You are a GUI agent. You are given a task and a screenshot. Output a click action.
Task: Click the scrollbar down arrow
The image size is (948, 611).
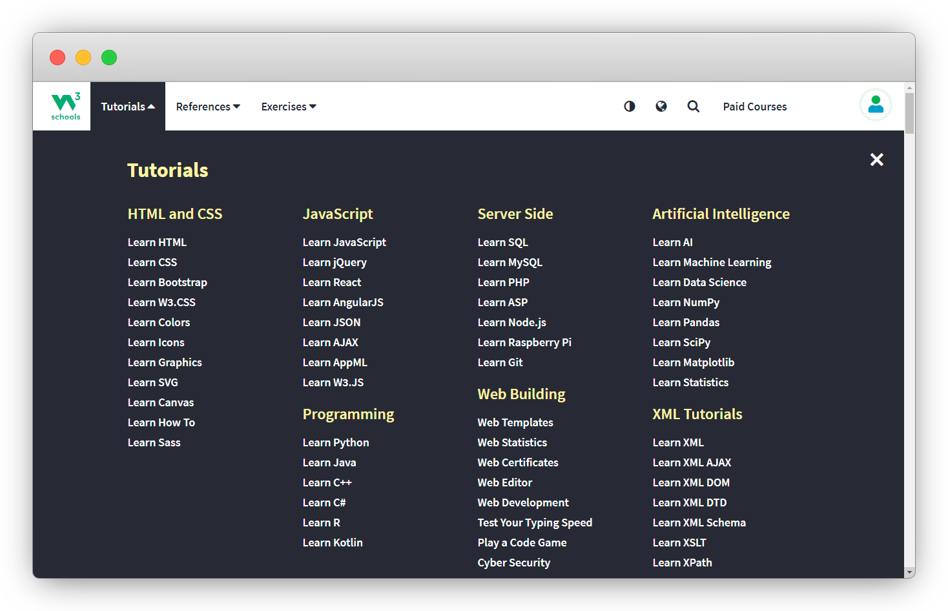point(909,572)
